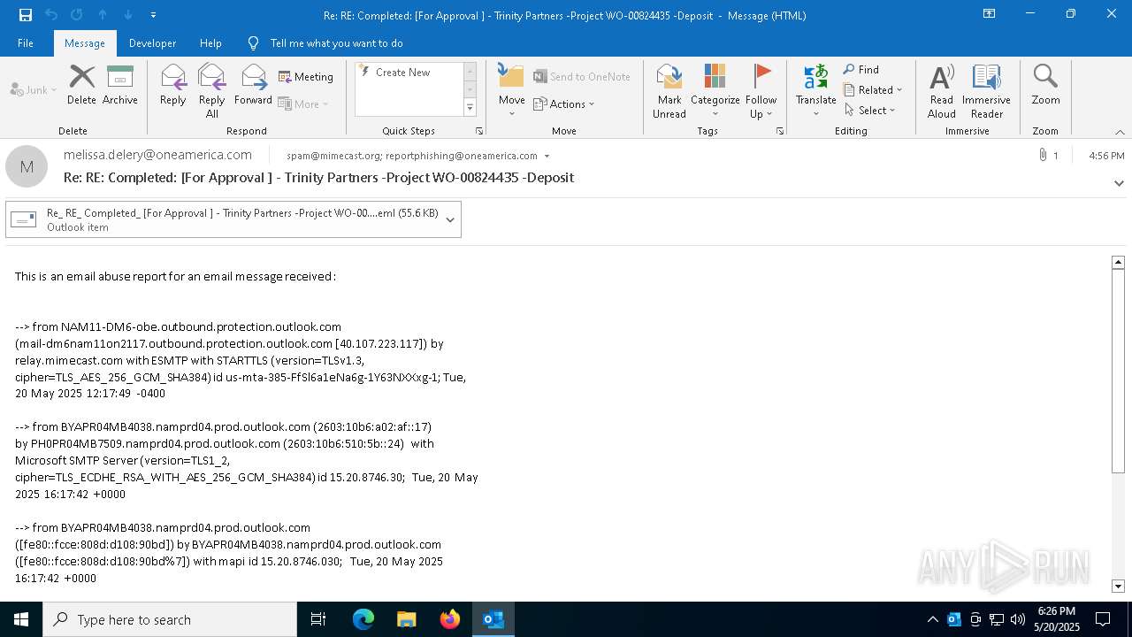Click sender avatar M
The image size is (1132, 637).
[27, 166]
